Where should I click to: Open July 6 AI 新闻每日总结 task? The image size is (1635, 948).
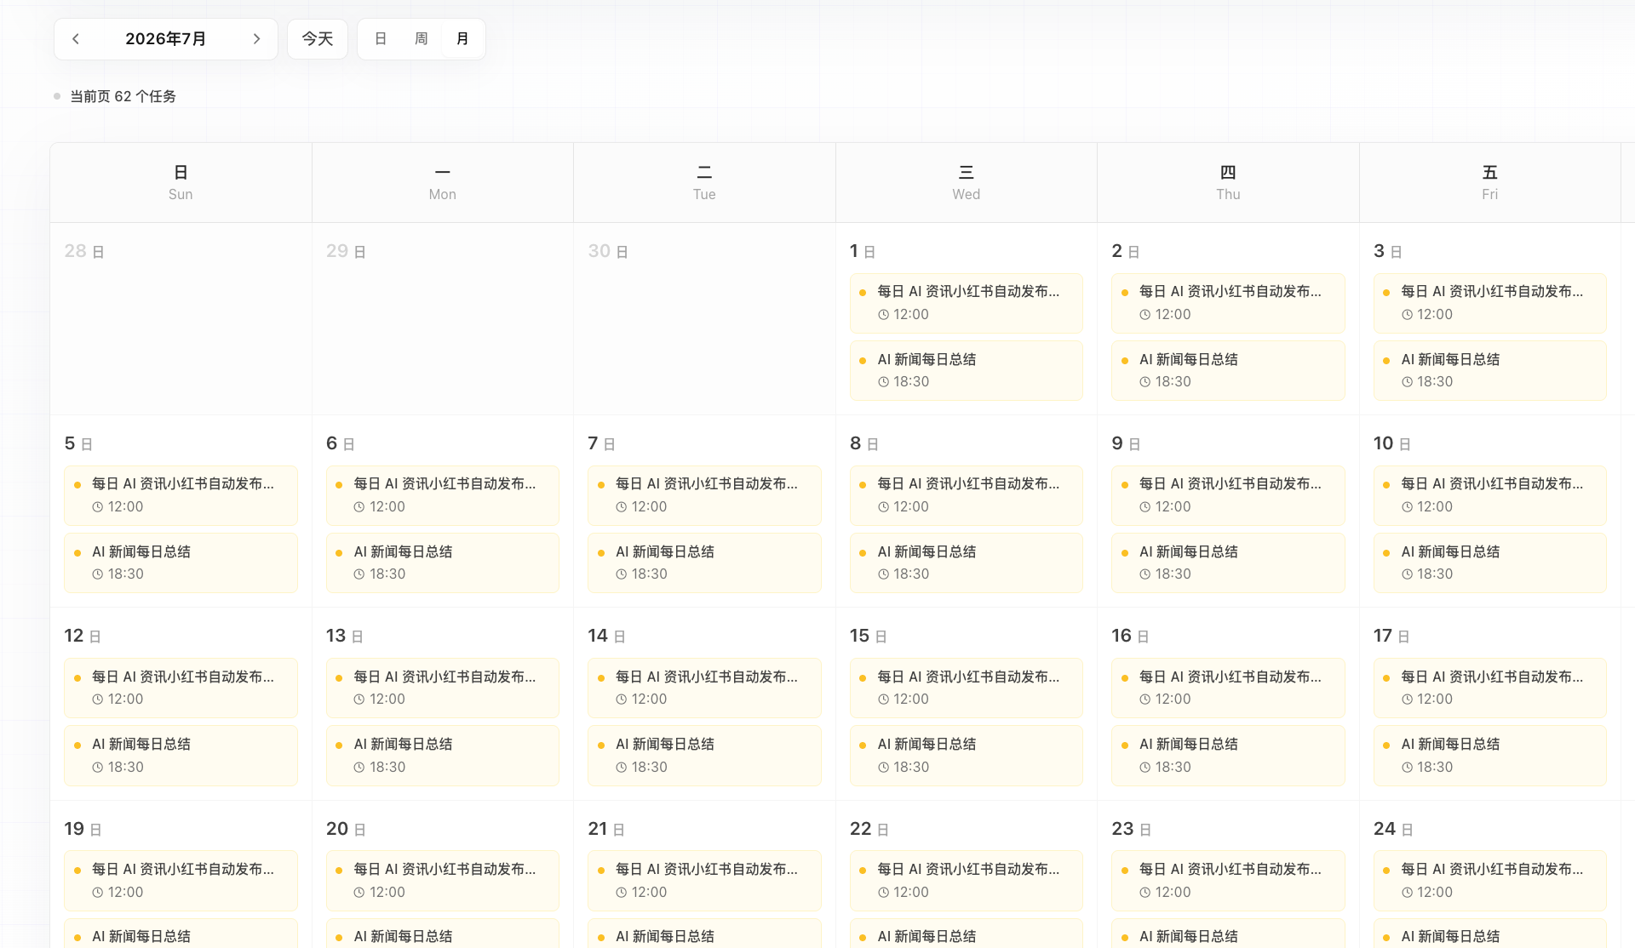(443, 563)
